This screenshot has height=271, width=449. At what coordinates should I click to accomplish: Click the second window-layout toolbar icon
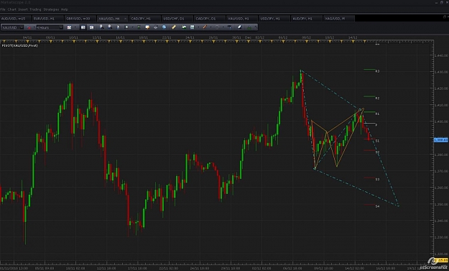[91, 27]
